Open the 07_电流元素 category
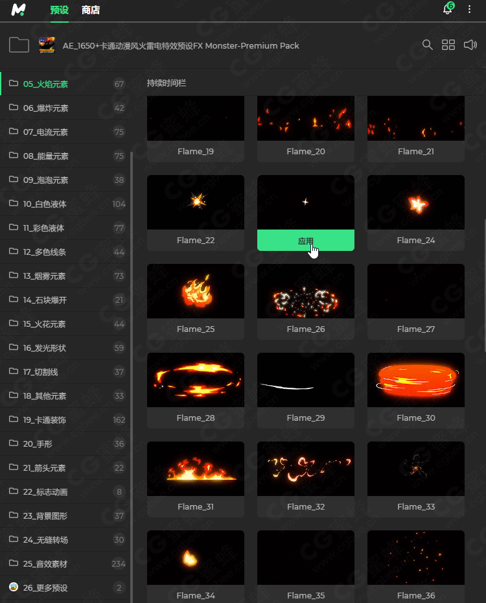This screenshot has width=486, height=603. [x=65, y=132]
